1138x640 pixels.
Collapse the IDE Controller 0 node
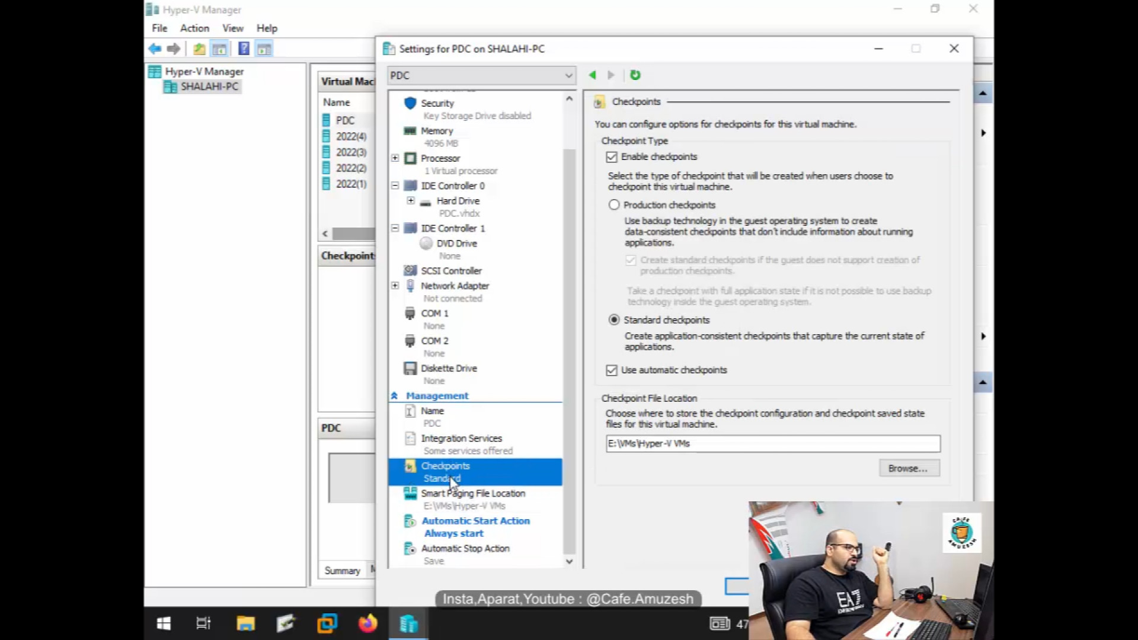[395, 185]
